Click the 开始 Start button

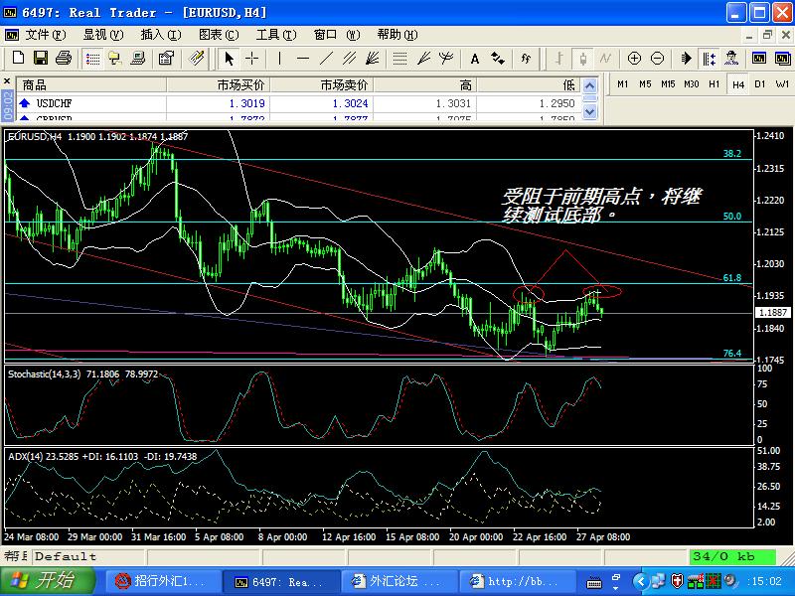click(x=48, y=581)
